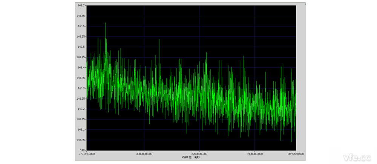Click the 148.6 Y-axis tick label
Viewport: 377px width, 164px height.
[81, 26]
